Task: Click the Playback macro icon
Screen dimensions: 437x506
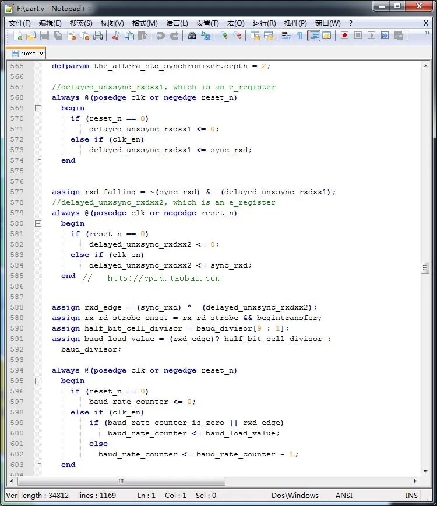Action: coord(371,36)
